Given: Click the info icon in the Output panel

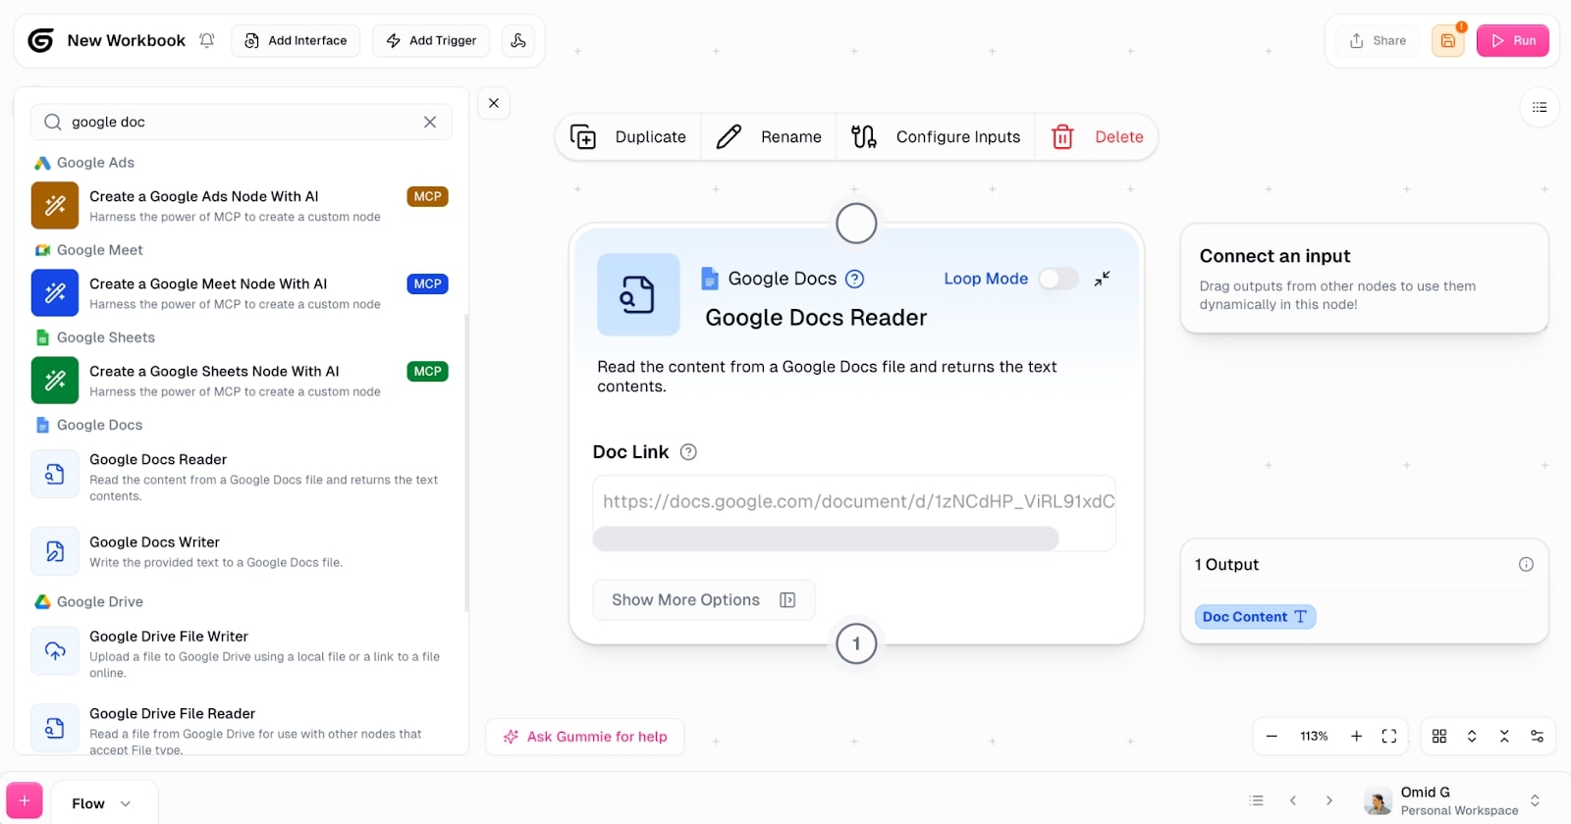Looking at the screenshot, I should click(1526, 564).
